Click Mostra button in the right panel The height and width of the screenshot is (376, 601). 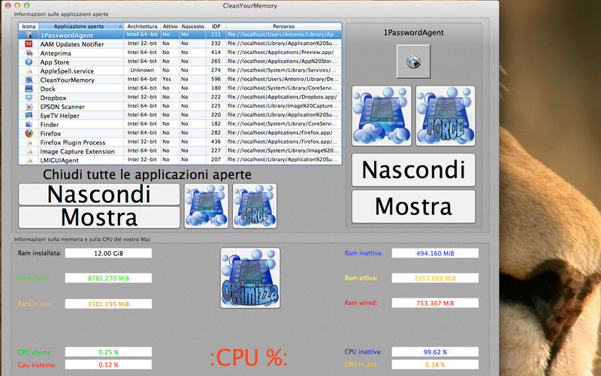tap(413, 206)
